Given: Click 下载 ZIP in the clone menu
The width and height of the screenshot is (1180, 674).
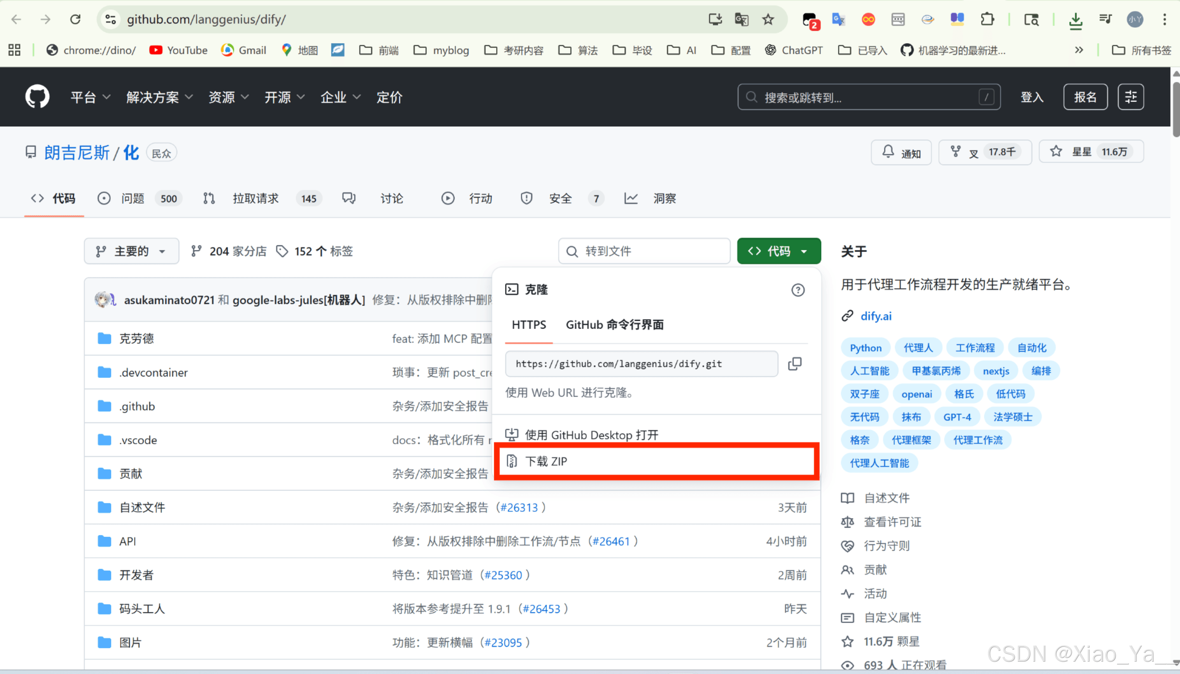Looking at the screenshot, I should click(x=546, y=462).
